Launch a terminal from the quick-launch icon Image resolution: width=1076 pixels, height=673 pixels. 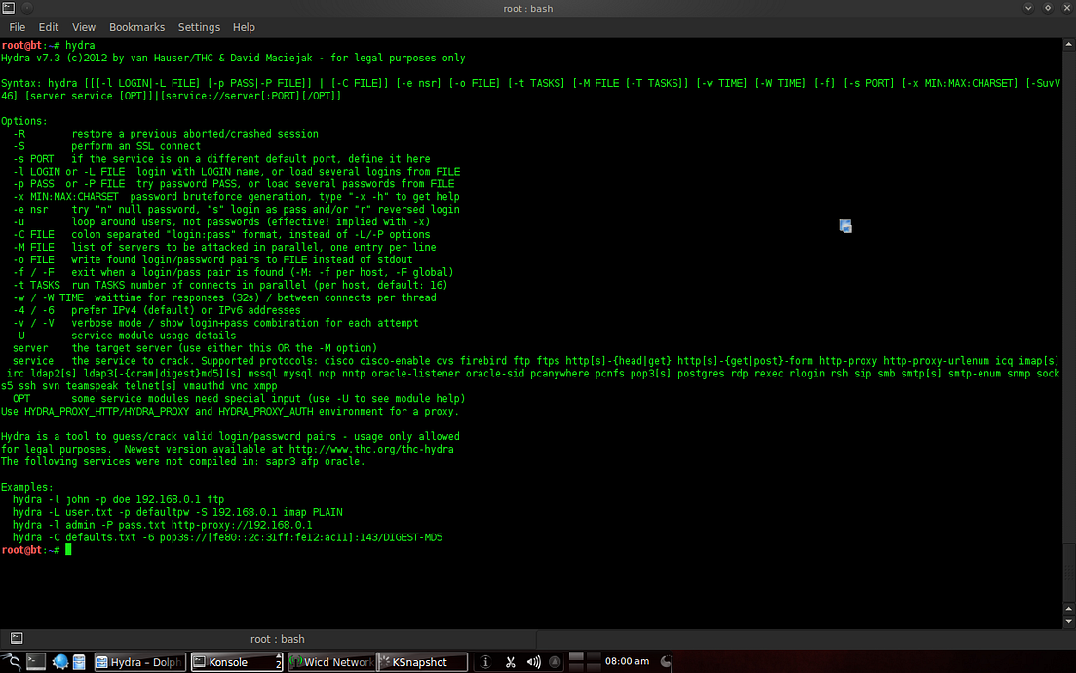35,662
